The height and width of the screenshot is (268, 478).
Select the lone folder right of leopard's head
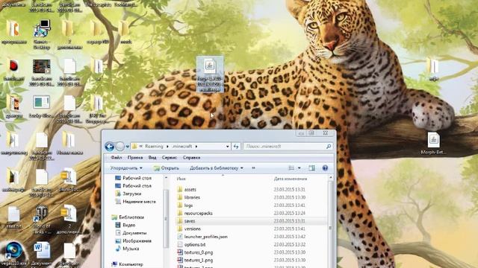[x=433, y=69]
